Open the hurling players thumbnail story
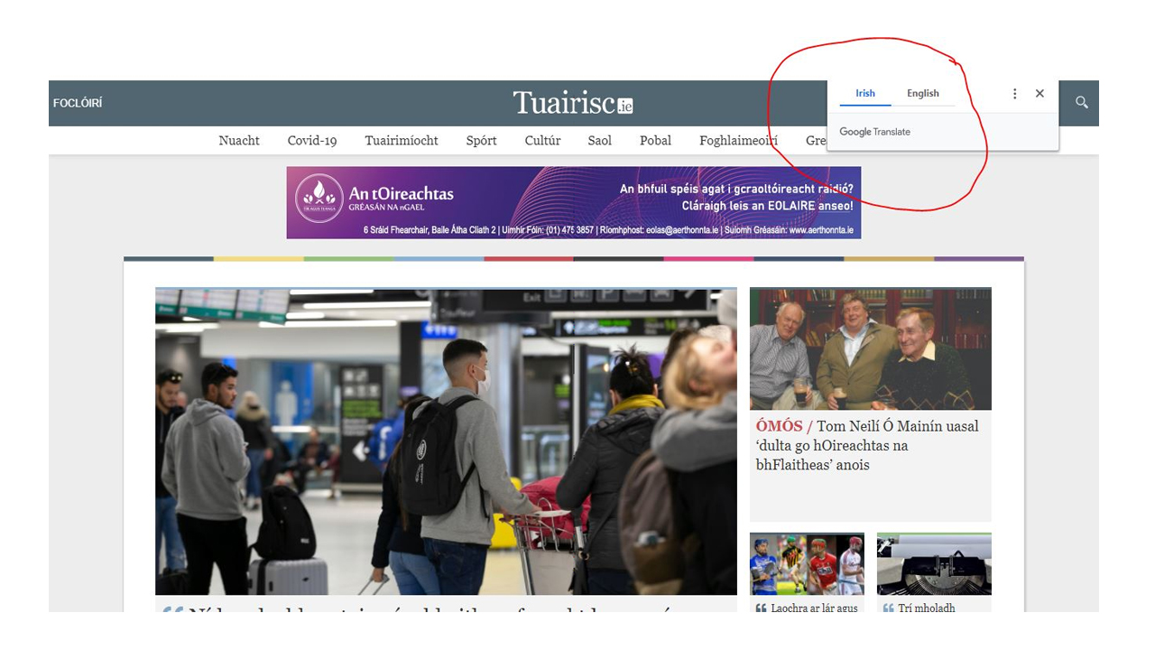 tap(807, 564)
